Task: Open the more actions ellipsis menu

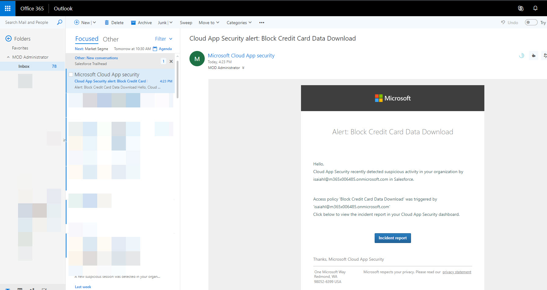Action: pos(262,23)
